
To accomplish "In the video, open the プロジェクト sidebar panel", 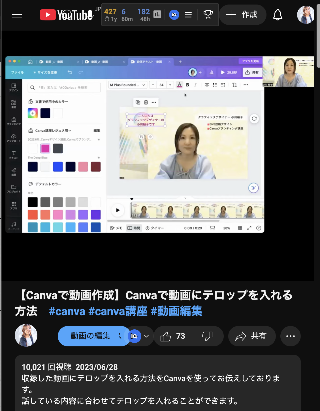I will [14, 189].
